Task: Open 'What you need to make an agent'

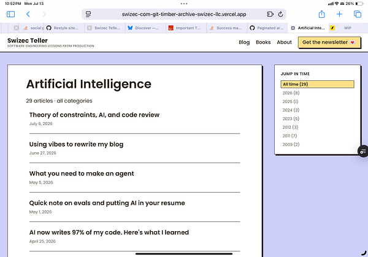Action: (82, 174)
